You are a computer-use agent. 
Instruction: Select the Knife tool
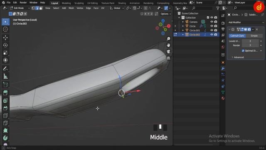coord(5,123)
